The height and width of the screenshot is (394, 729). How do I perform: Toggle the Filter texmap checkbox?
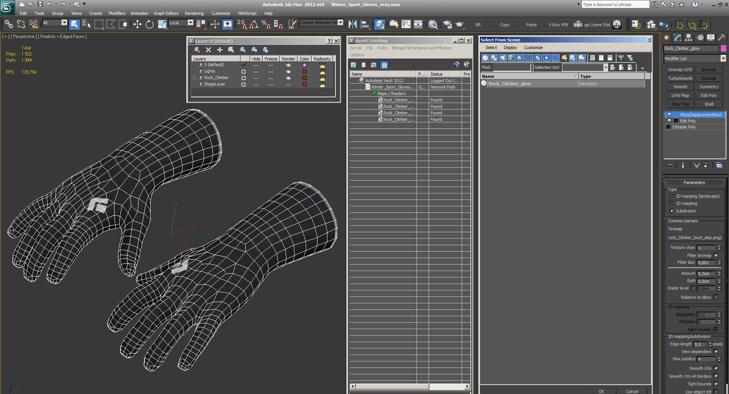point(716,255)
